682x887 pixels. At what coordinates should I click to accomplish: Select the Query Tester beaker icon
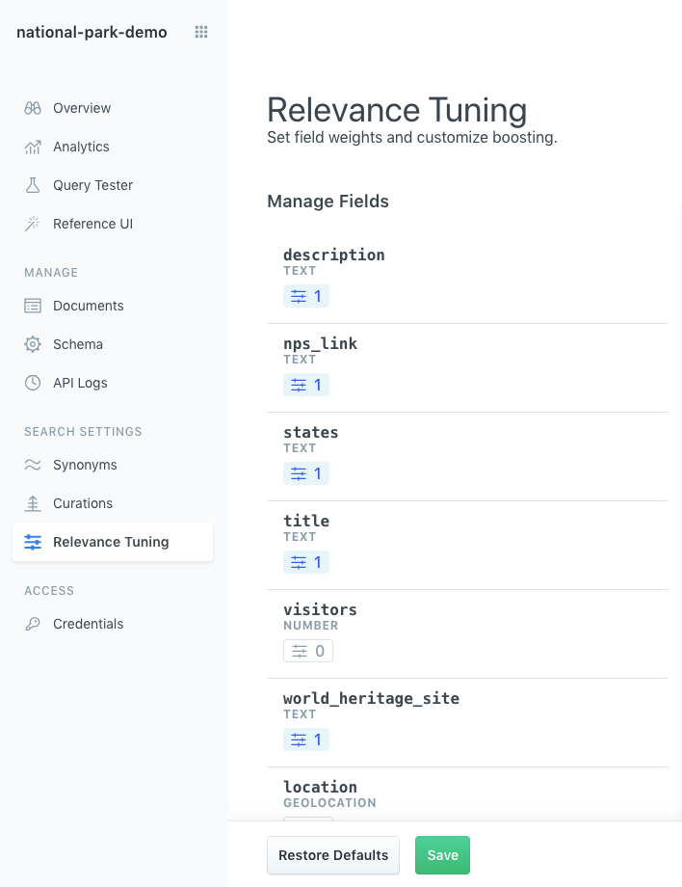click(x=32, y=185)
